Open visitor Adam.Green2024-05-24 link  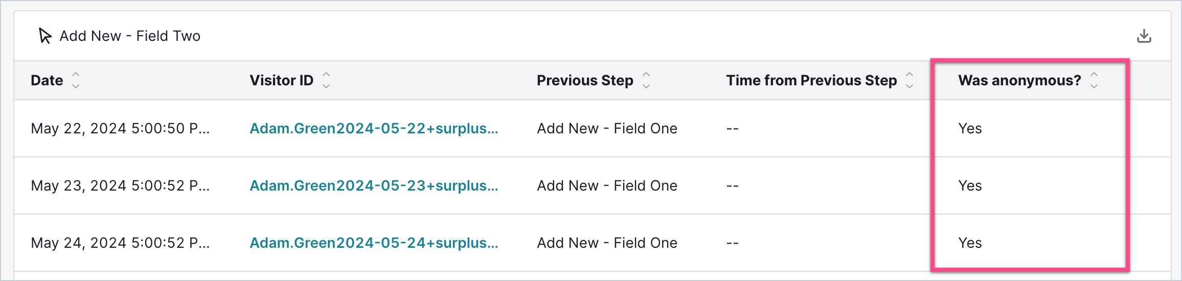[x=373, y=243]
